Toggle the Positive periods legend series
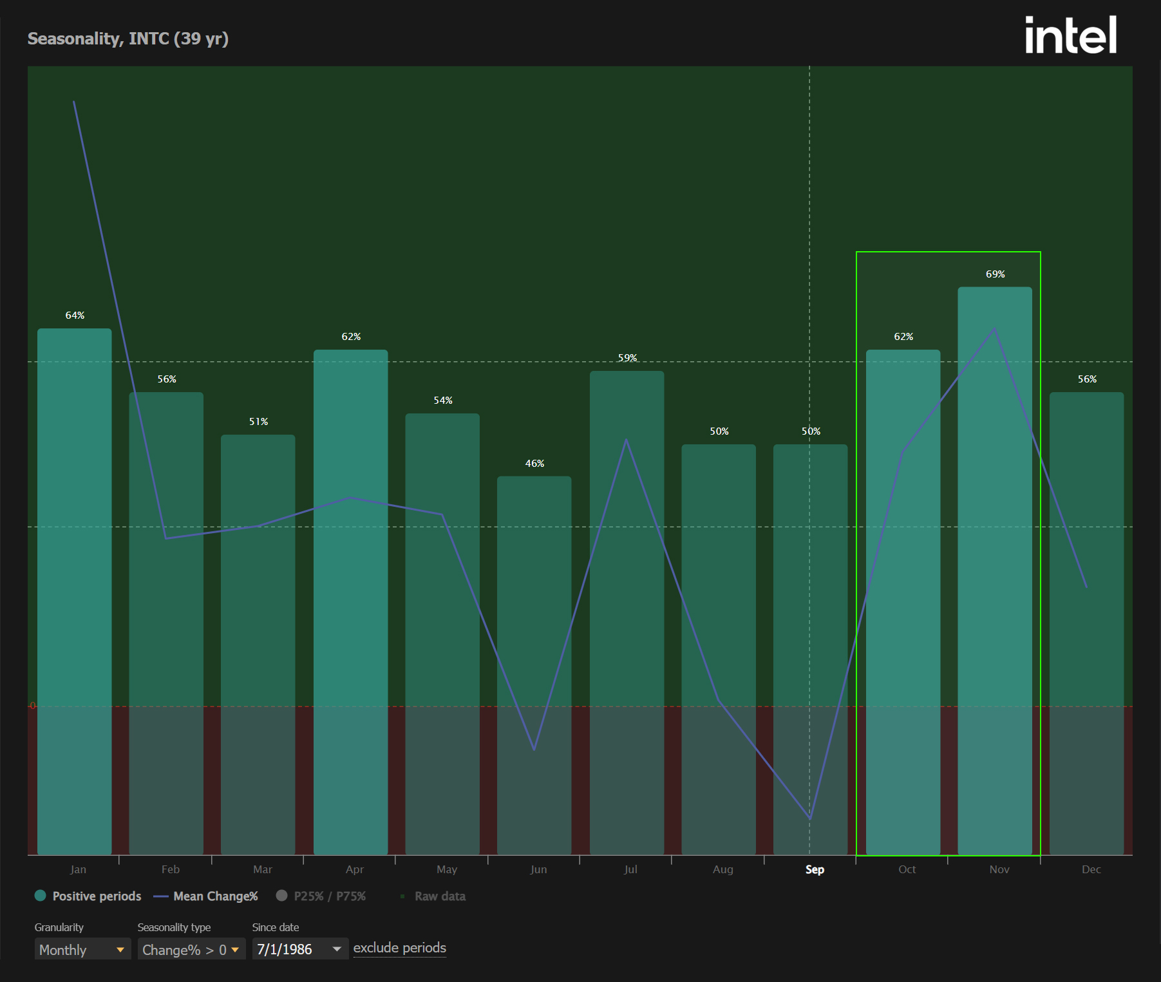 [x=88, y=896]
